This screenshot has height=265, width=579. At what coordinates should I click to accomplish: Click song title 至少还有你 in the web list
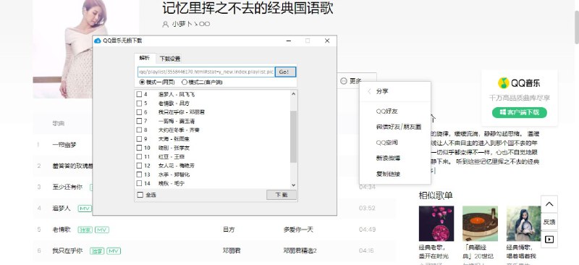coord(67,187)
